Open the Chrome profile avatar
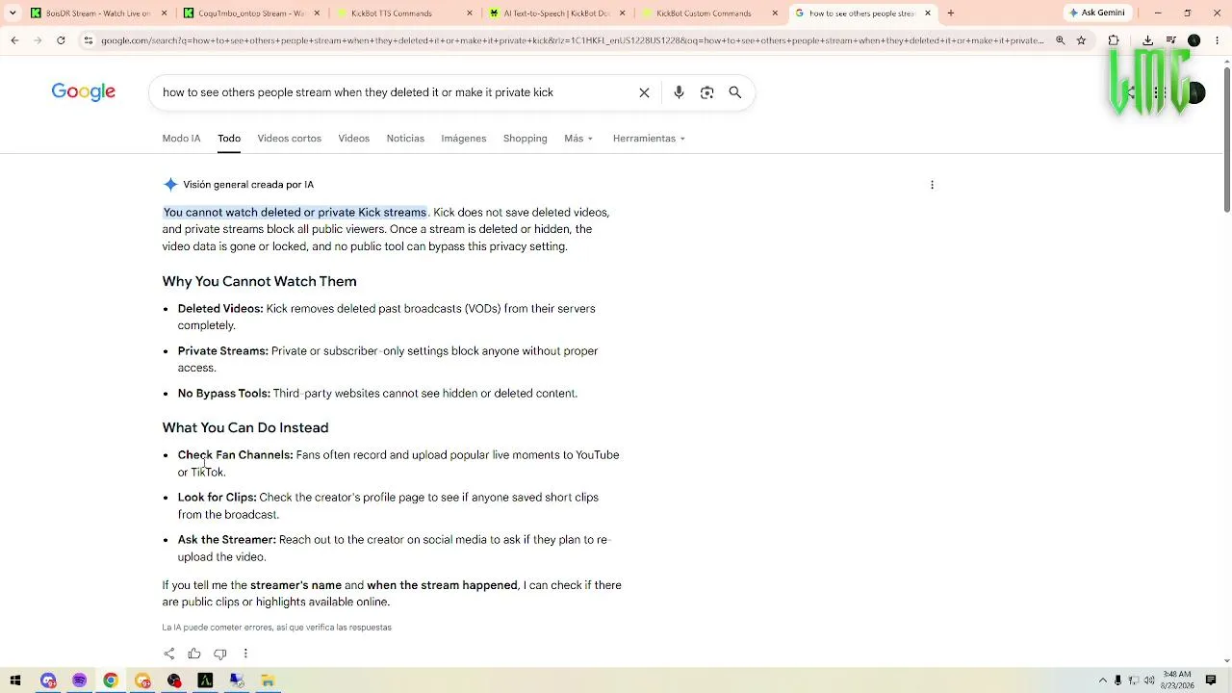The height and width of the screenshot is (693, 1232). 1193,40
